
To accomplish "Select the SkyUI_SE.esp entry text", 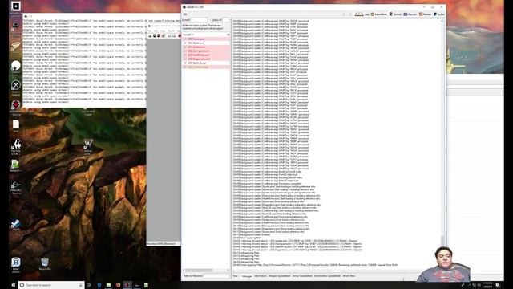I will pos(197,63).
